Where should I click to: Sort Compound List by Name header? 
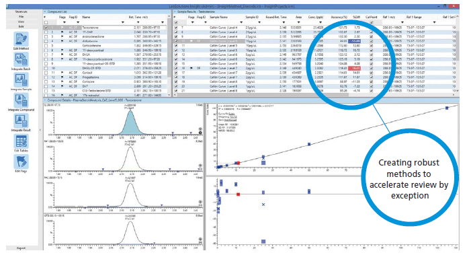[86, 17]
